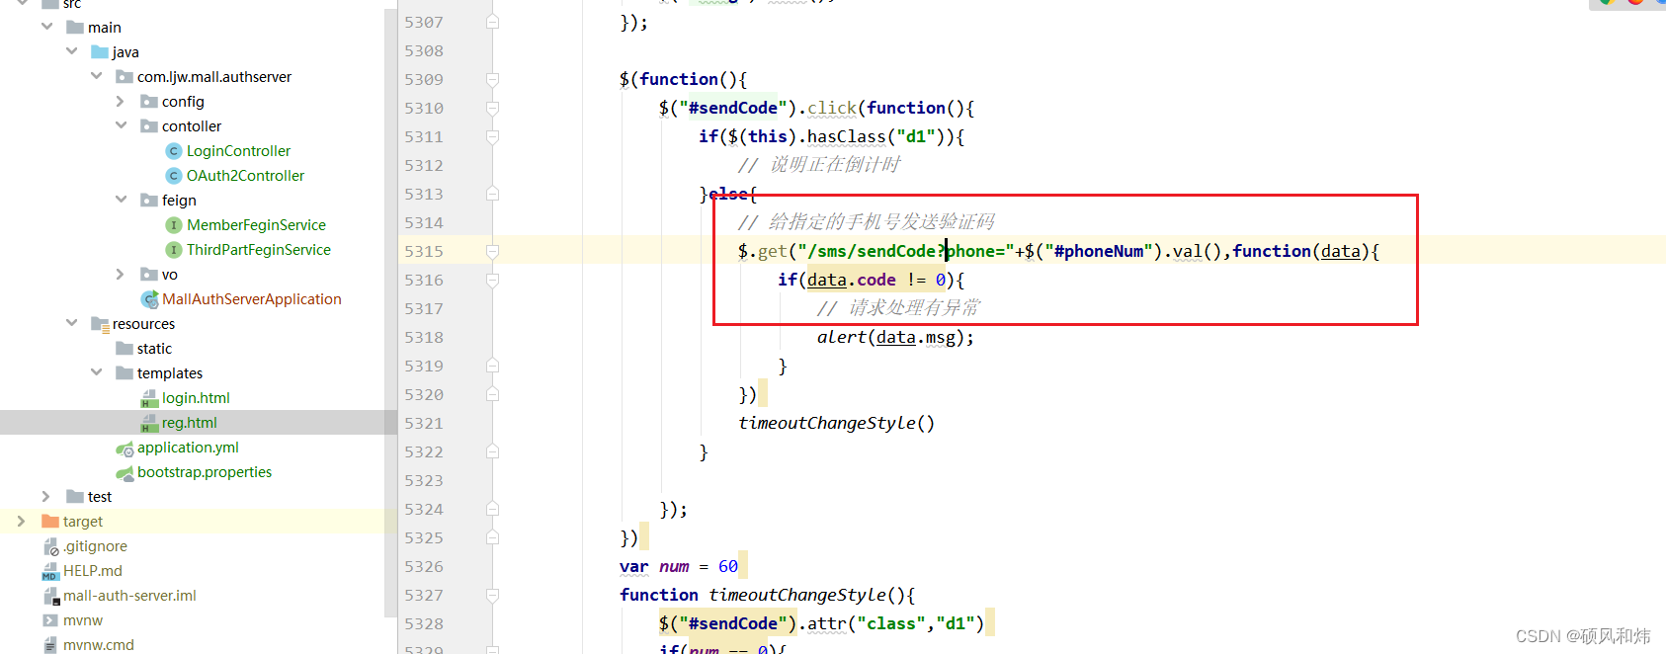Click the target folder icon

50,521
